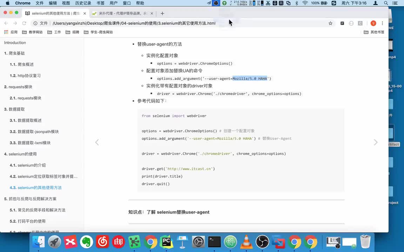Close the 米扑代理 tab

152,13
